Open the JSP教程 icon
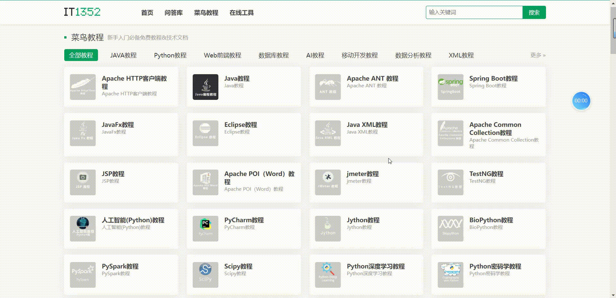Screen dimensions: 616x298 point(83,182)
